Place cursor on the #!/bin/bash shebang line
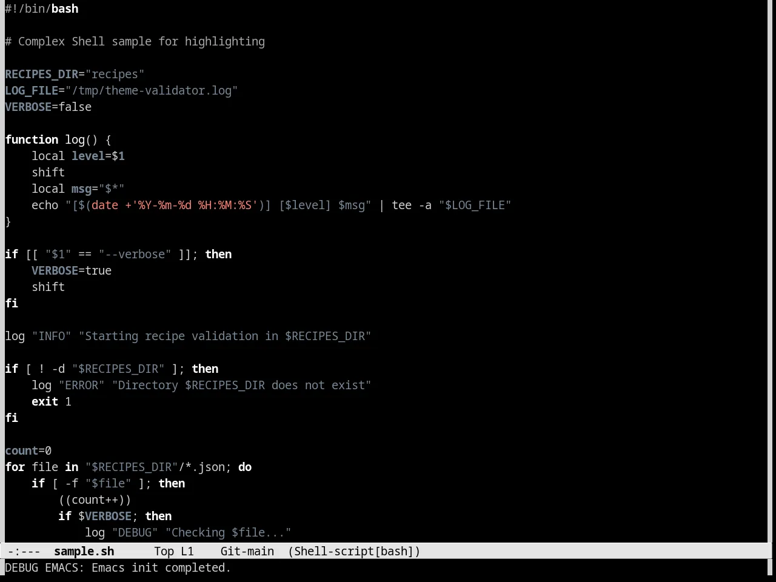The width and height of the screenshot is (776, 582). click(x=42, y=8)
